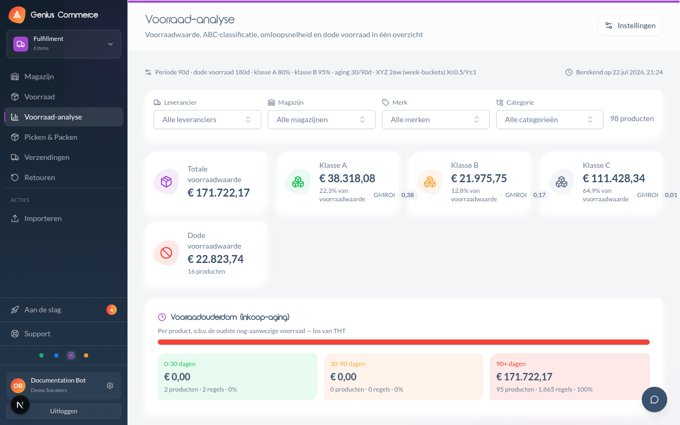The image size is (680, 425).
Task: Select the 90+ dagen aging card
Action: (x=569, y=377)
